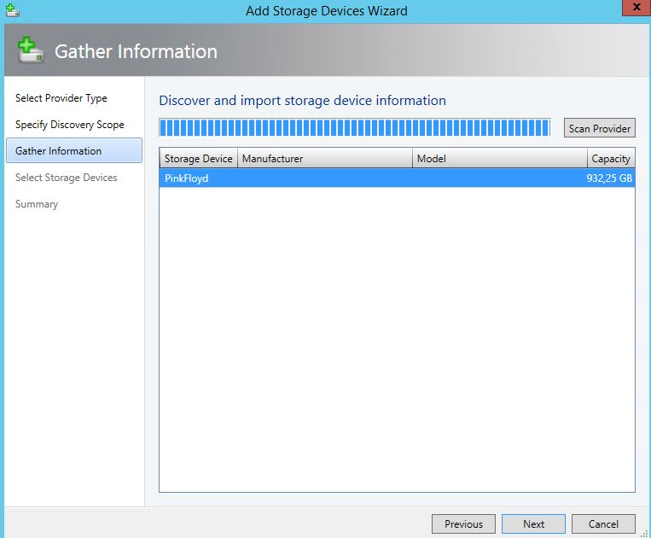Go to Select Provider Type step

pos(61,98)
